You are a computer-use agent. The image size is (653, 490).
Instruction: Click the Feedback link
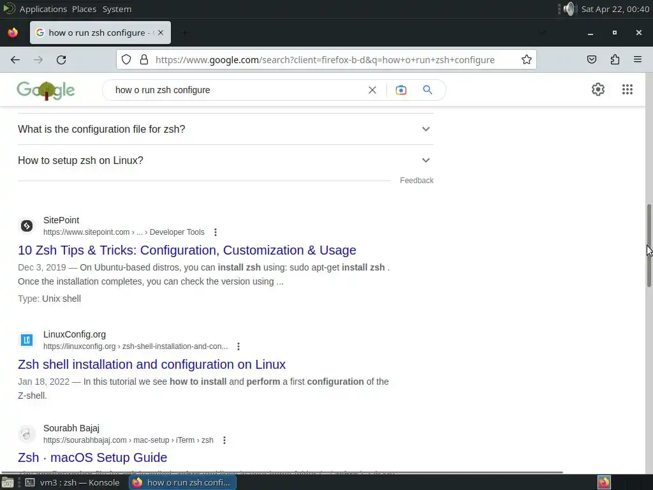416,181
